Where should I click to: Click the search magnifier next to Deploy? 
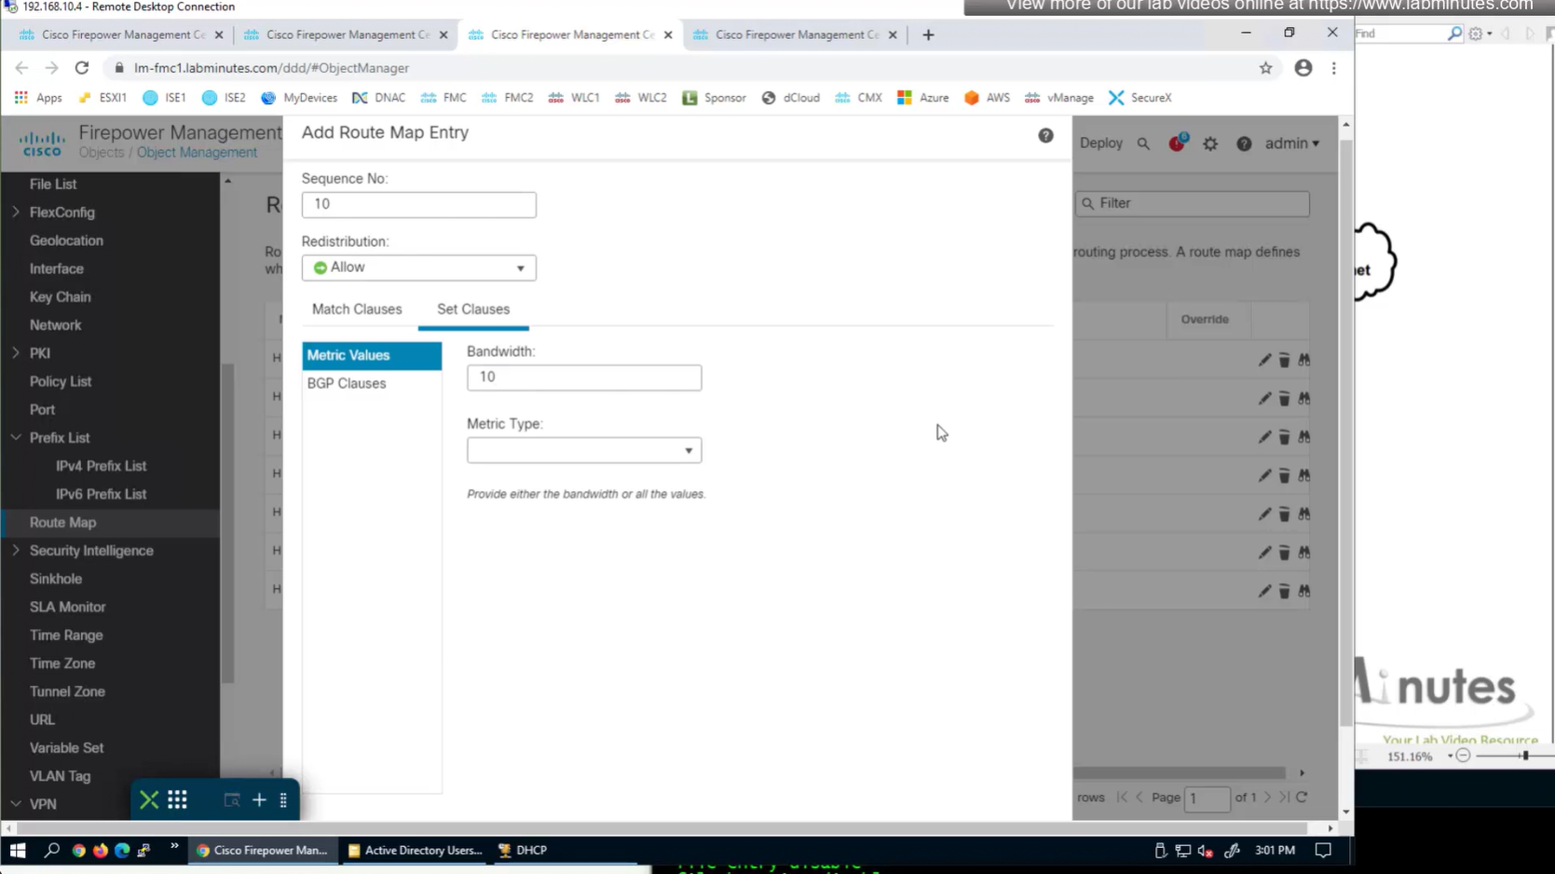(1143, 144)
